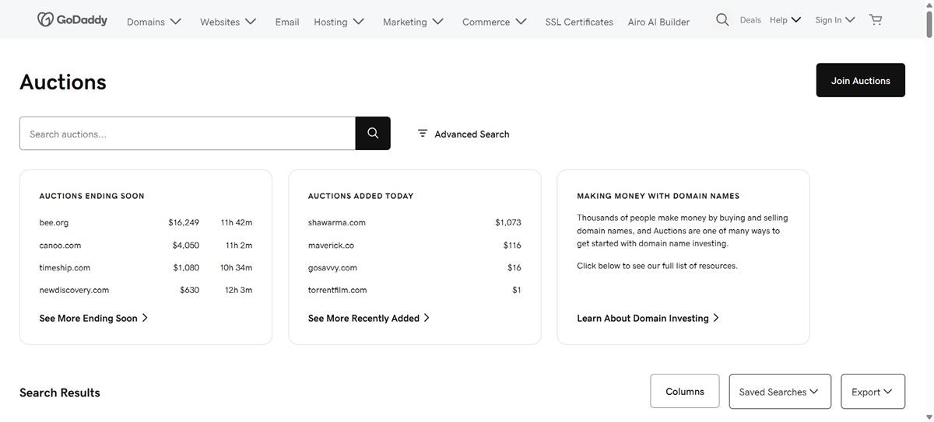The height and width of the screenshot is (422, 934).
Task: Open the bee.org auction
Action: pos(54,222)
